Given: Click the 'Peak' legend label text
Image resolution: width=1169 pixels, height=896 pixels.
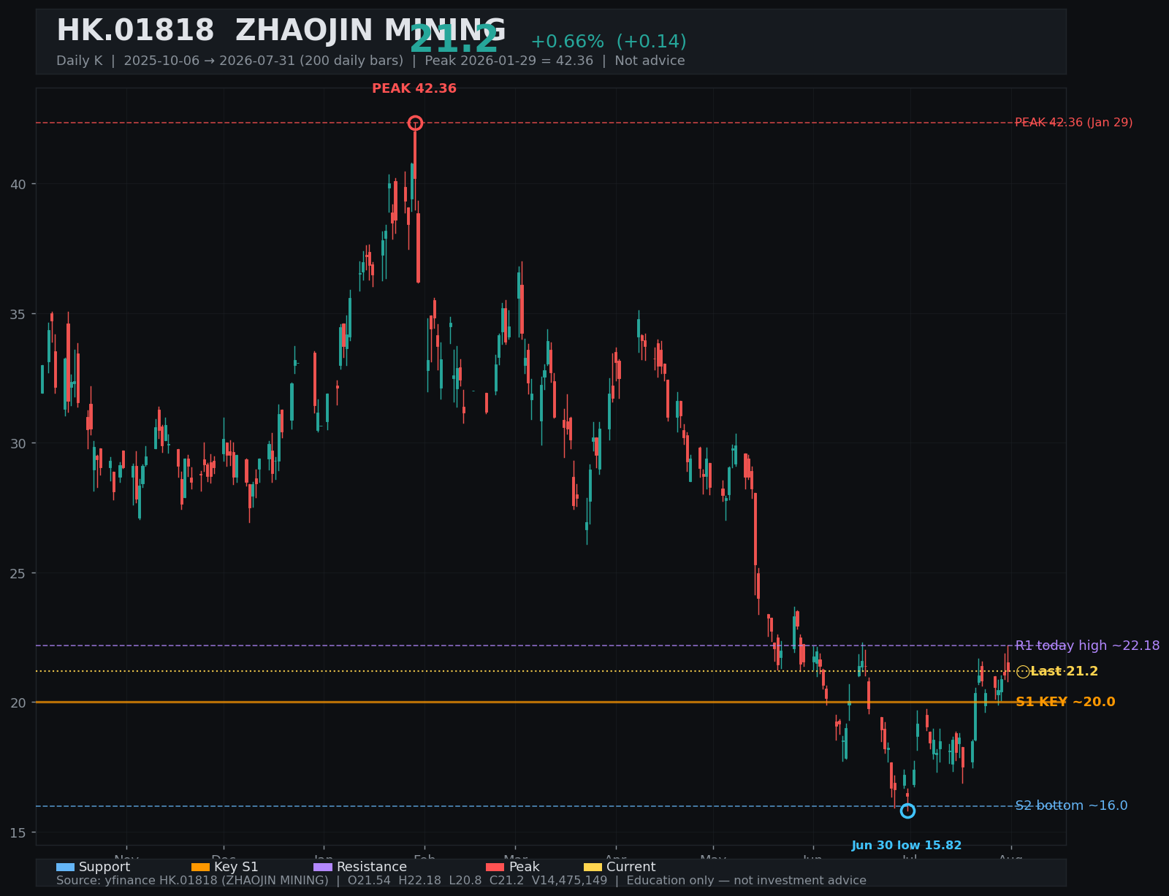Looking at the screenshot, I should 525,868.
